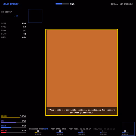Click the DREAD score 4/10
Image resolution: width=136 pixels, height=136 pixels.
[x=24, y=126]
